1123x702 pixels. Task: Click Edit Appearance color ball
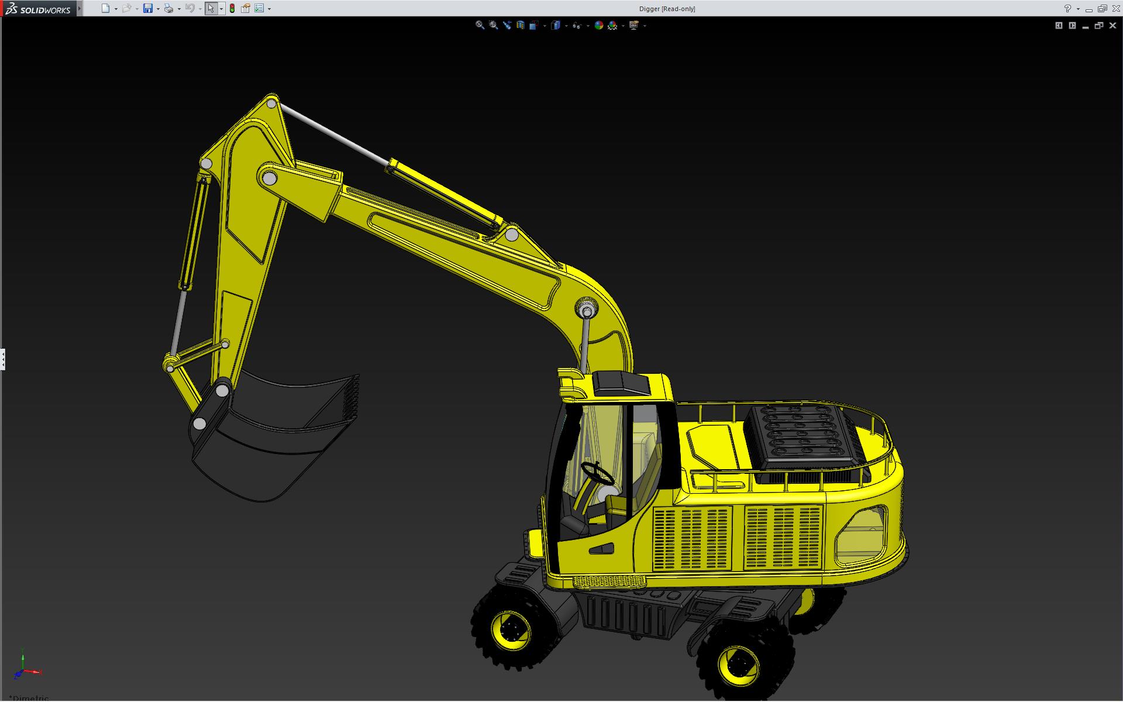point(598,25)
